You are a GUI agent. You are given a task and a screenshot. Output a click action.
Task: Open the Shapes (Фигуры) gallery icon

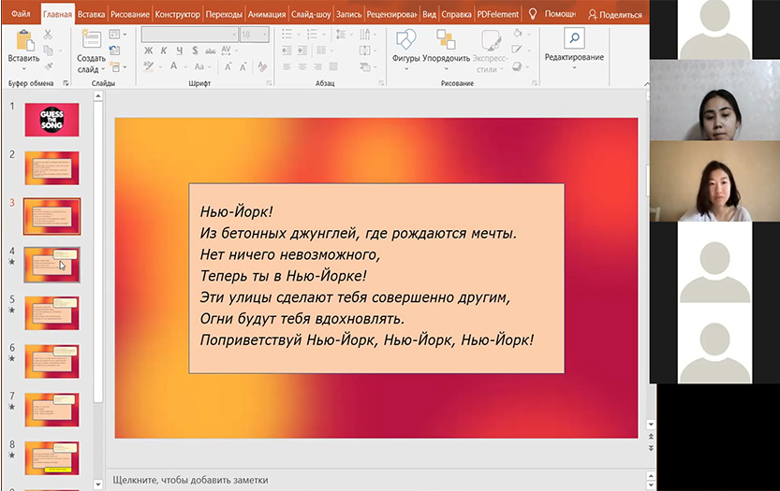(405, 40)
